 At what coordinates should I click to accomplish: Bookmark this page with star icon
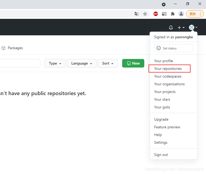(x=145, y=14)
